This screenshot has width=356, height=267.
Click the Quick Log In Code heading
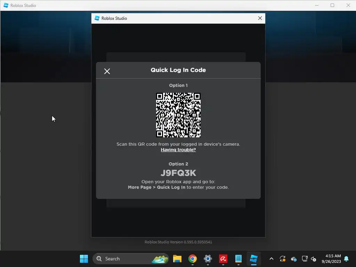click(178, 70)
